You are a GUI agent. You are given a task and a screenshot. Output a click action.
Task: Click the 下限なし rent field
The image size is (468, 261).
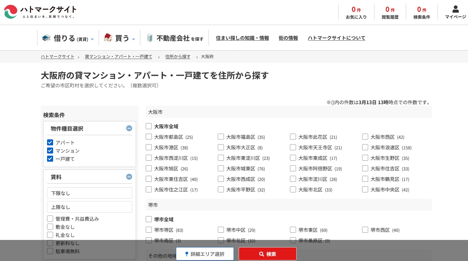[x=89, y=193]
